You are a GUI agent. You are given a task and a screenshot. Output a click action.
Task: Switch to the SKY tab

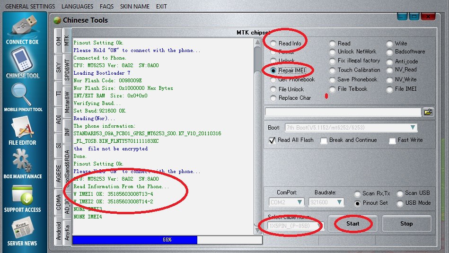(x=58, y=68)
